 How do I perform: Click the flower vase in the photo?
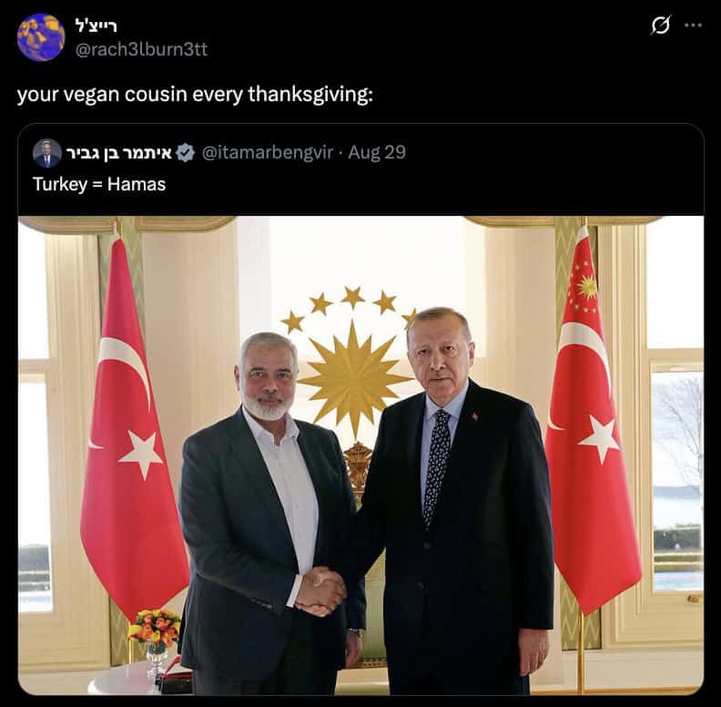click(155, 640)
